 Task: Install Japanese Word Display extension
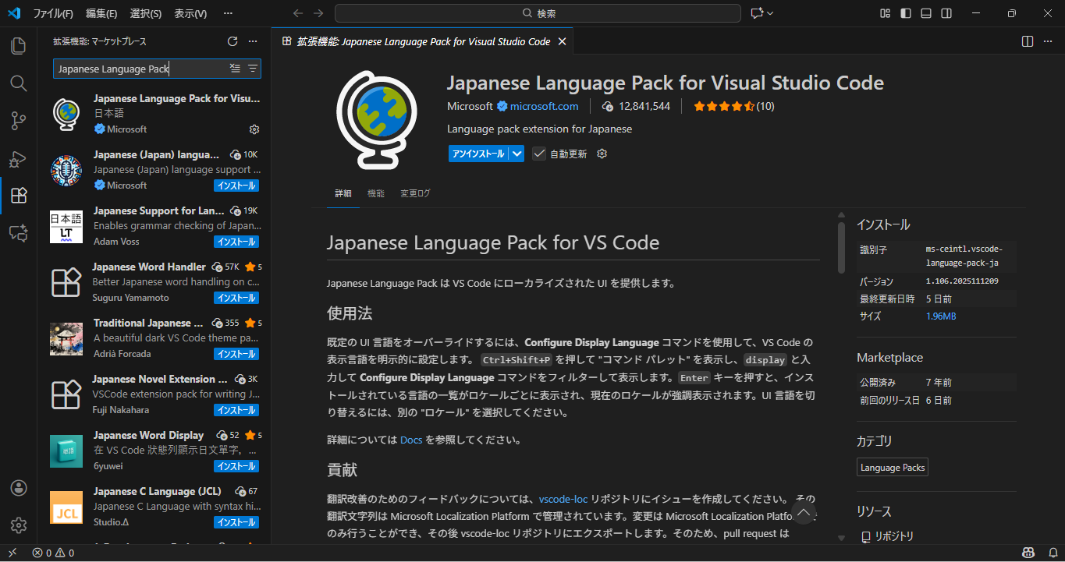(236, 466)
